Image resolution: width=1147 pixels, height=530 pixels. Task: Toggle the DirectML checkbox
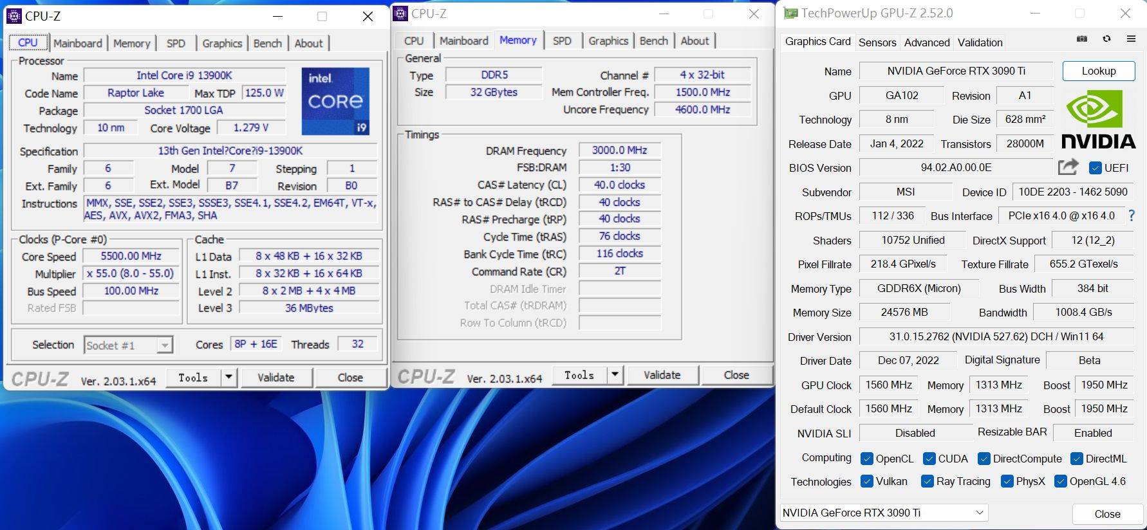pyautogui.click(x=1076, y=459)
